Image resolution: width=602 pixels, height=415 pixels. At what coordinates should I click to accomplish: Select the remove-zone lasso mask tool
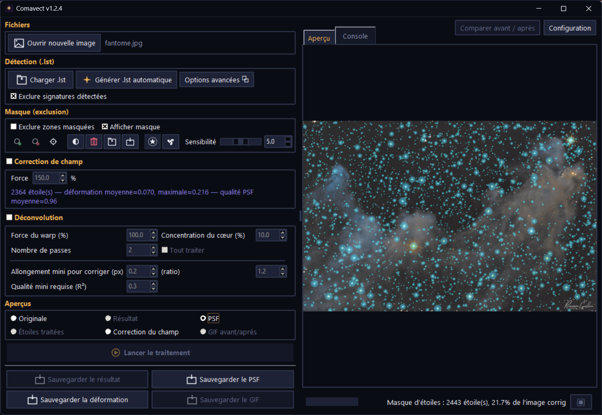[36, 142]
